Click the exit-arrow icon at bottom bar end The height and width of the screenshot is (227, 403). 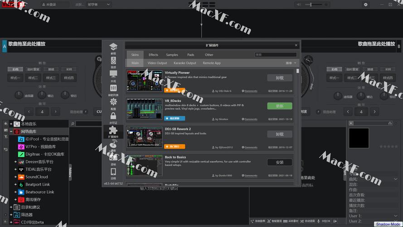pos(335,221)
